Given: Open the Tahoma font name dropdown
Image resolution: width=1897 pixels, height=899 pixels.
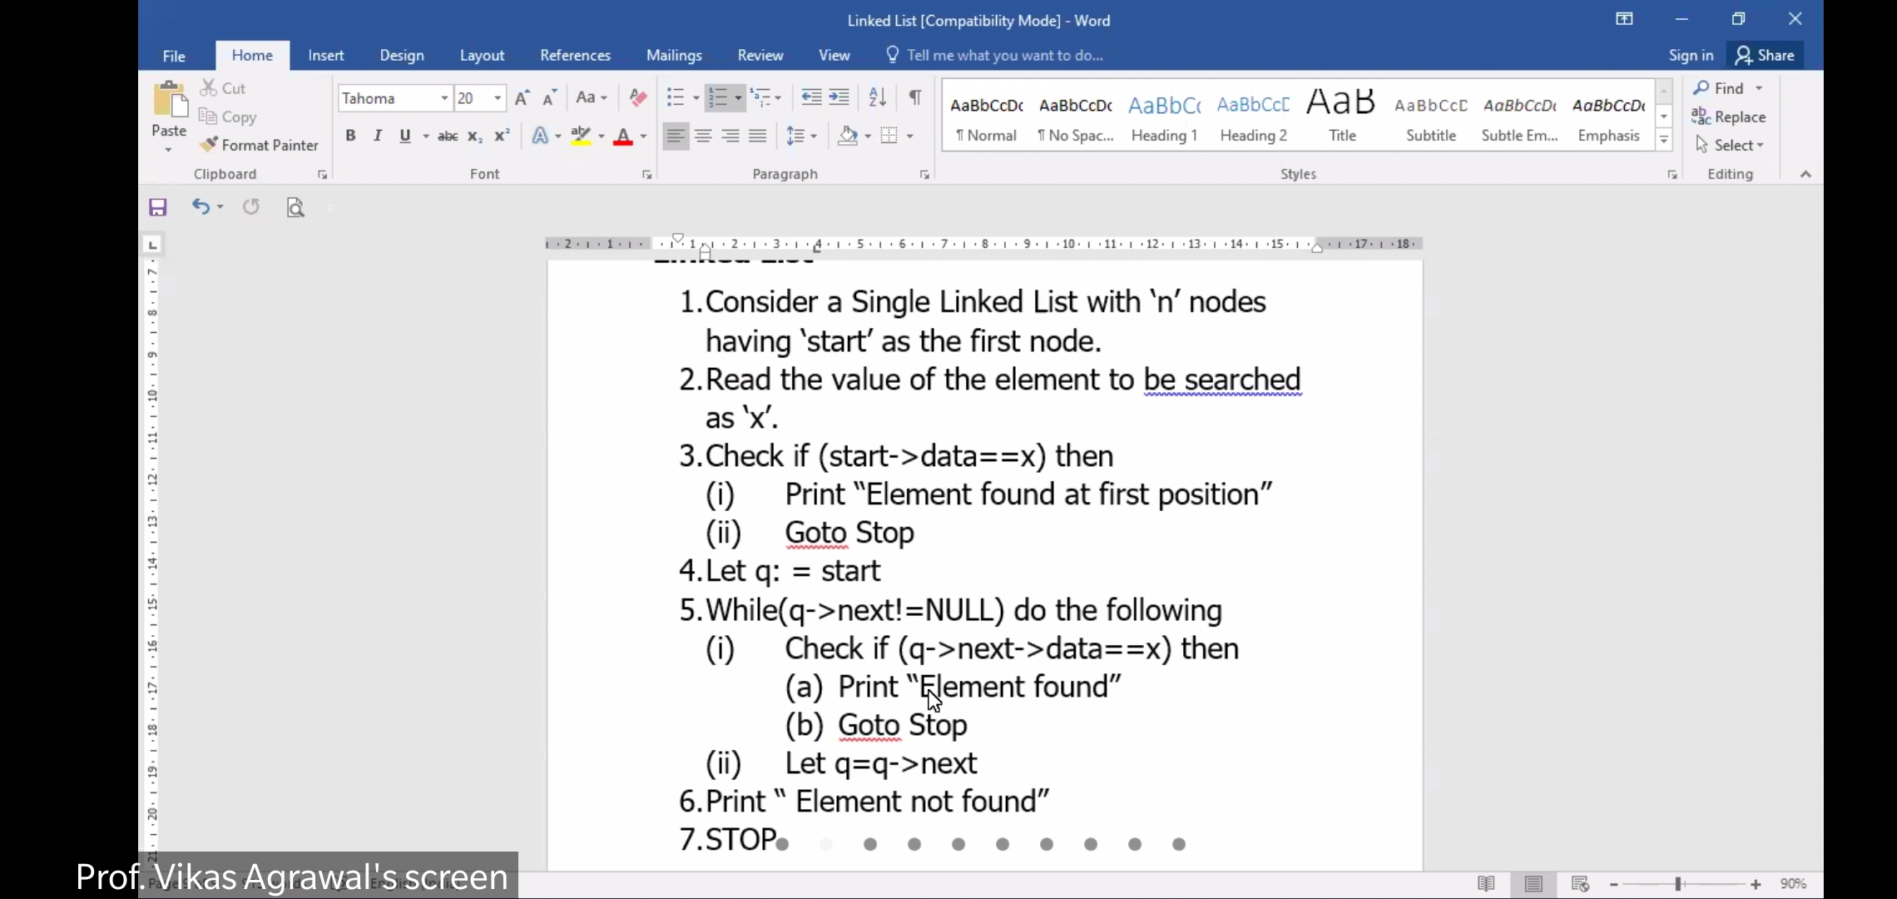Looking at the screenshot, I should (444, 98).
